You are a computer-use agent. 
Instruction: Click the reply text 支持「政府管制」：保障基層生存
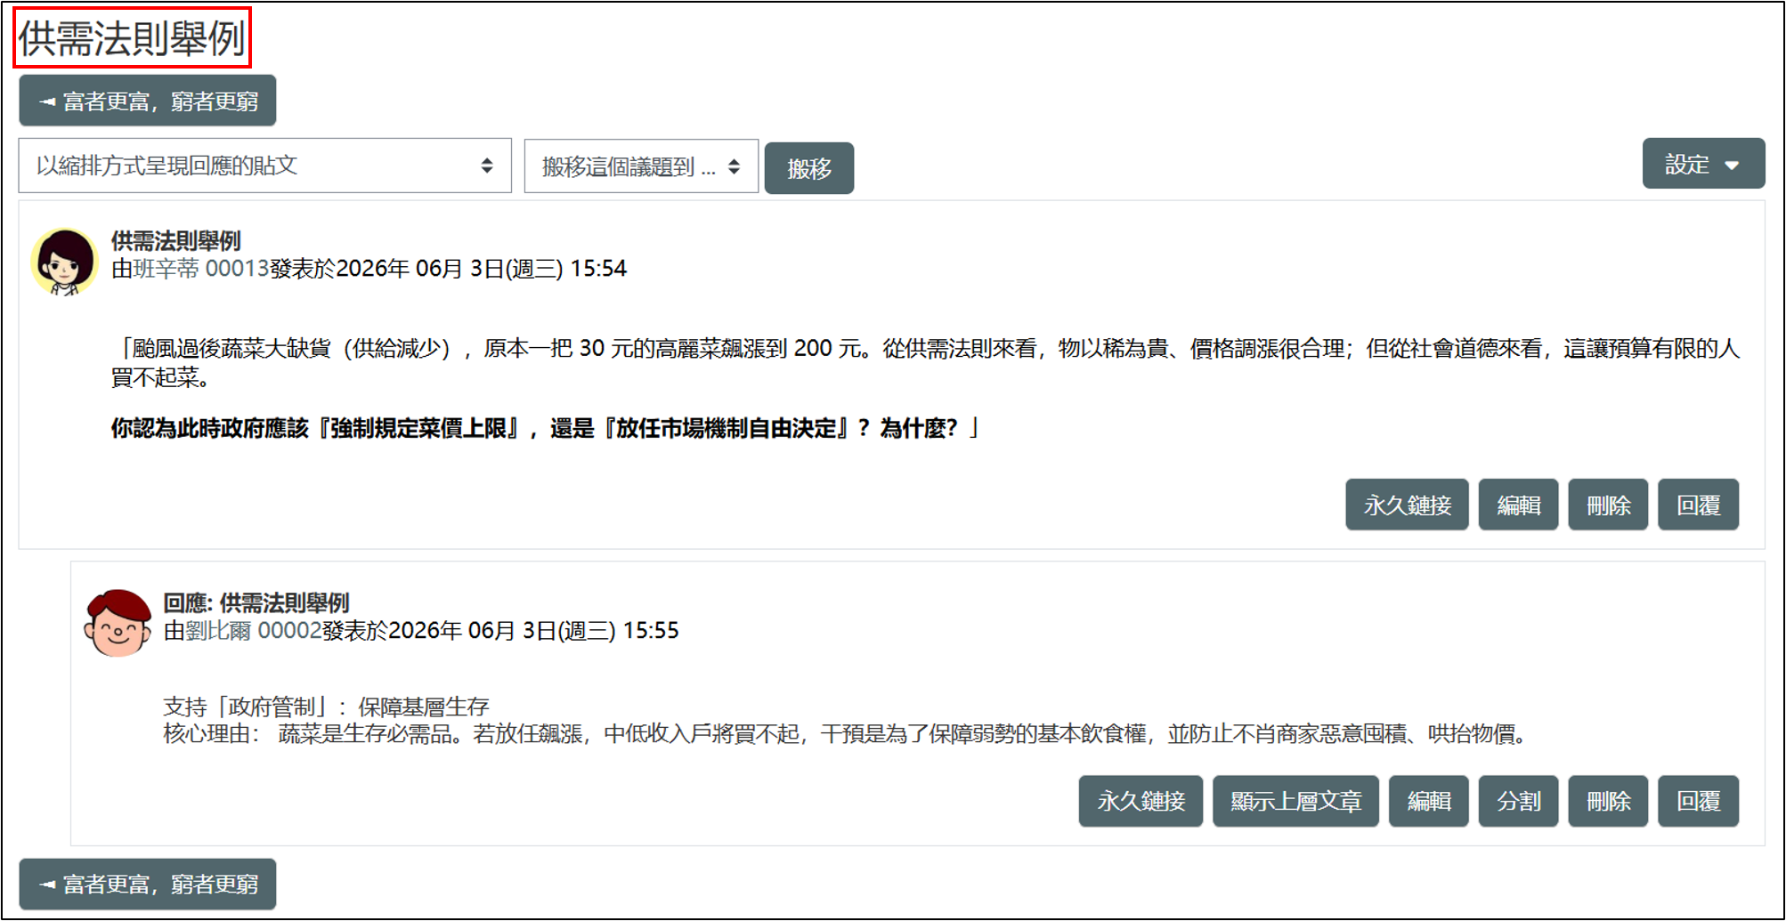326,707
